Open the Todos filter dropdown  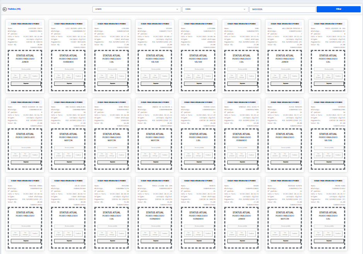point(215,9)
